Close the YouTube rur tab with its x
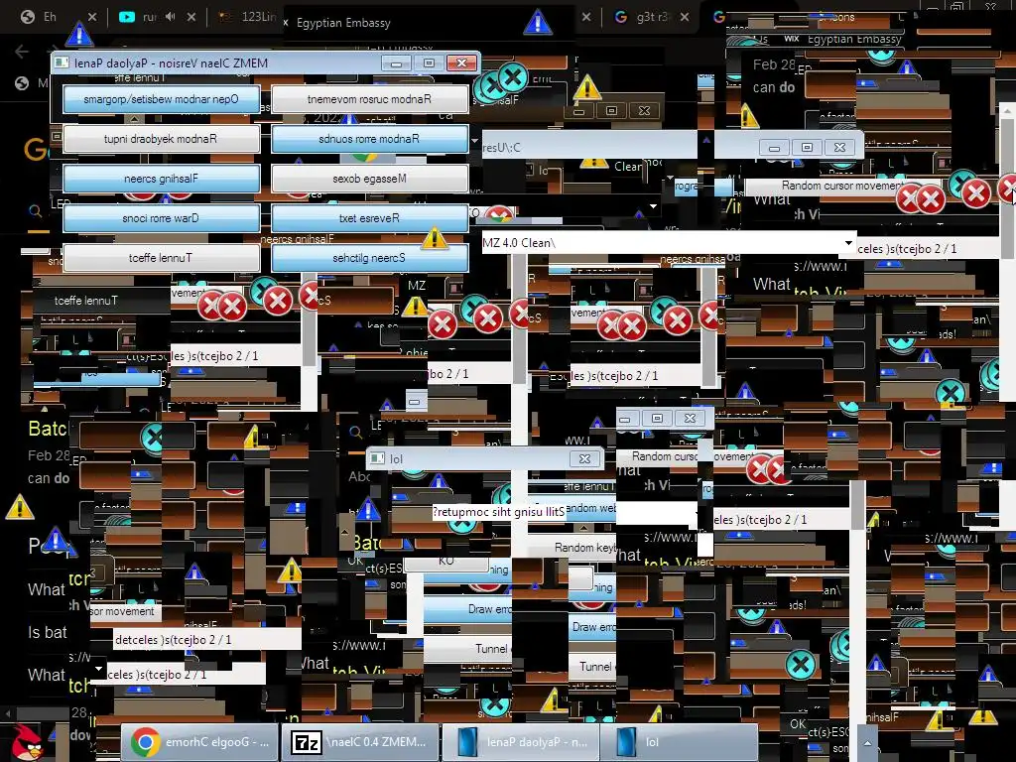 pyautogui.click(x=191, y=17)
